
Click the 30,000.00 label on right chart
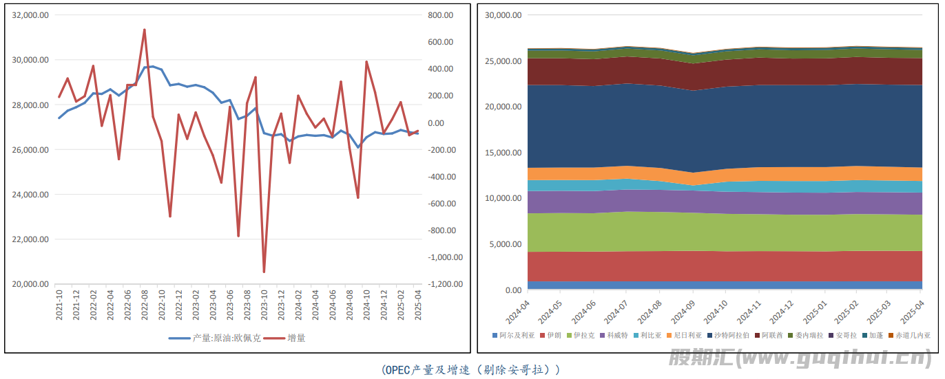(x=503, y=15)
